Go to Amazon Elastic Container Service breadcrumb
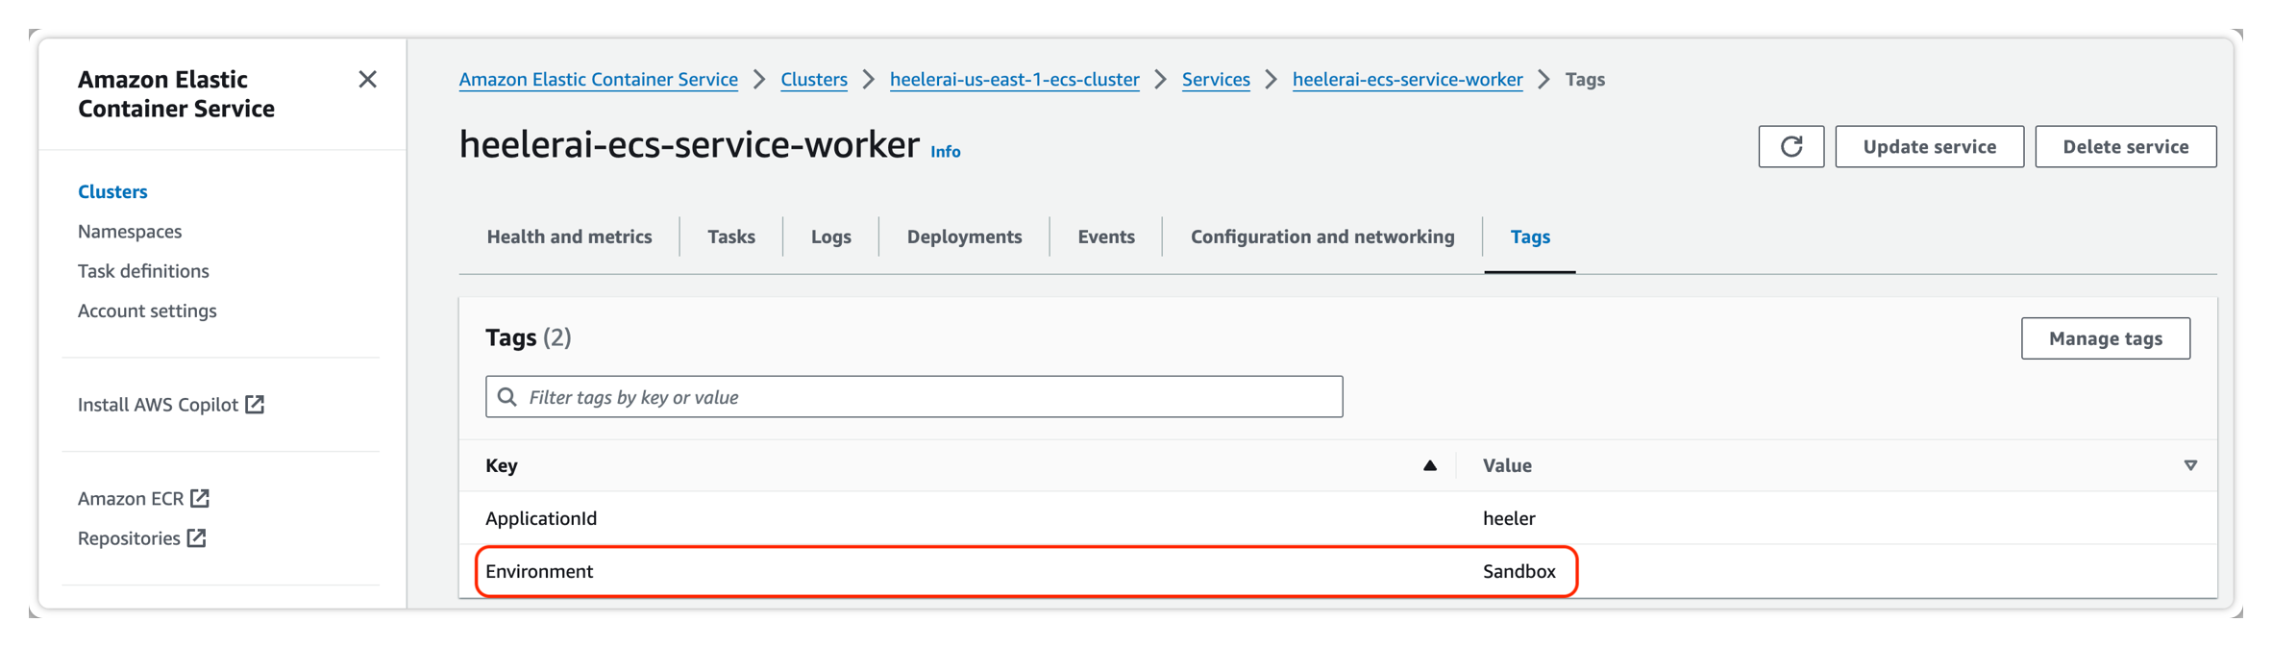The height and width of the screenshot is (647, 2272). (x=599, y=80)
